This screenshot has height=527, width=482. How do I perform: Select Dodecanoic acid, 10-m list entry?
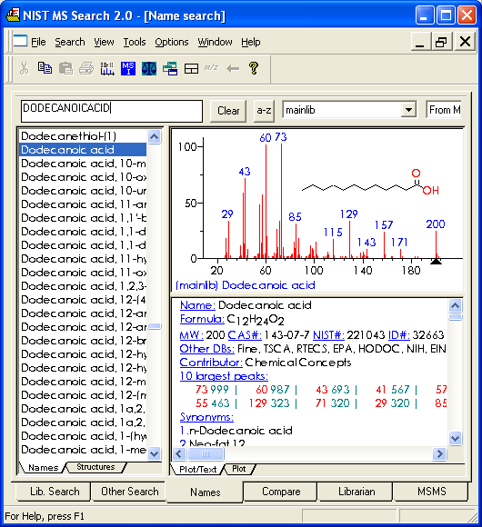click(83, 164)
